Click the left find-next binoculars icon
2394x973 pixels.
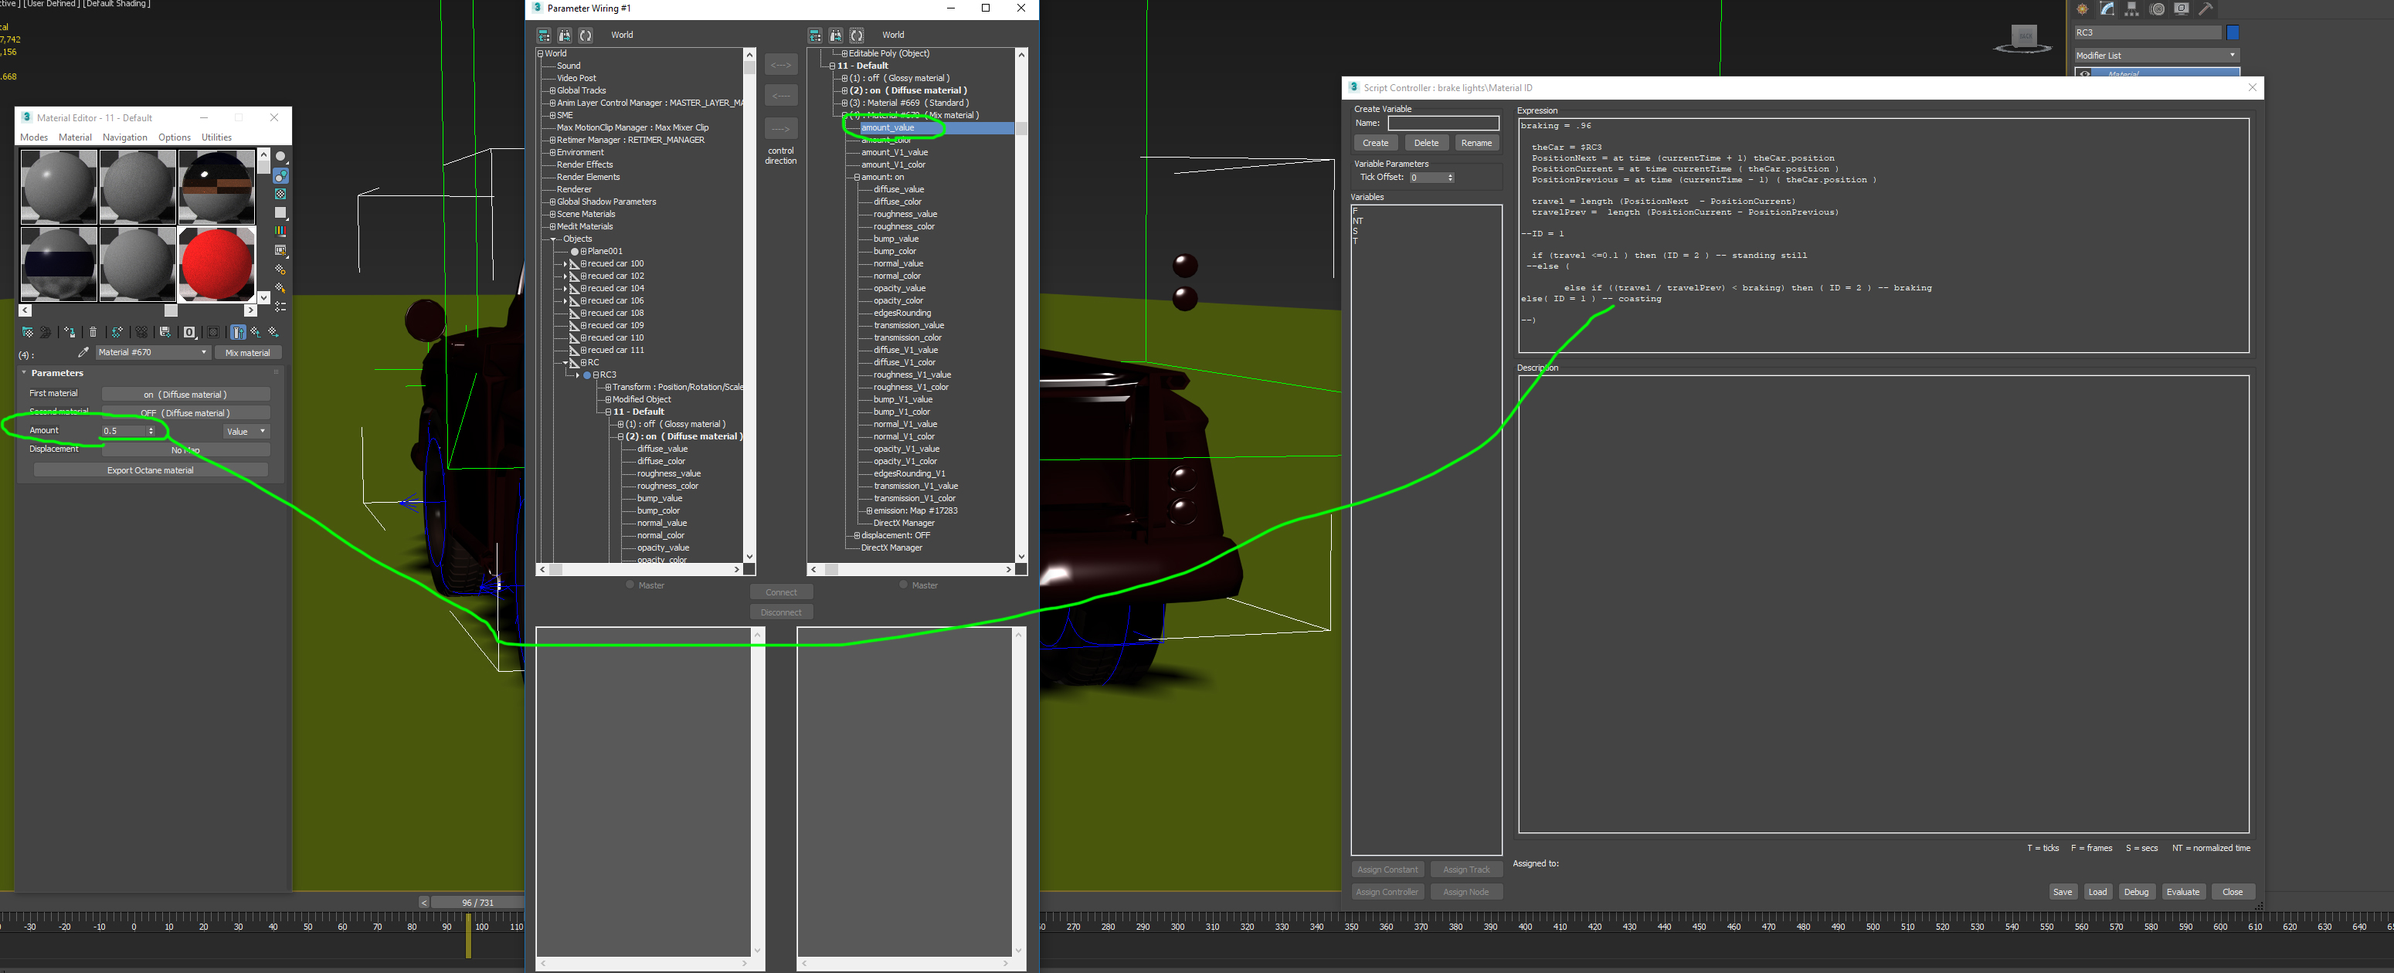[x=565, y=36]
